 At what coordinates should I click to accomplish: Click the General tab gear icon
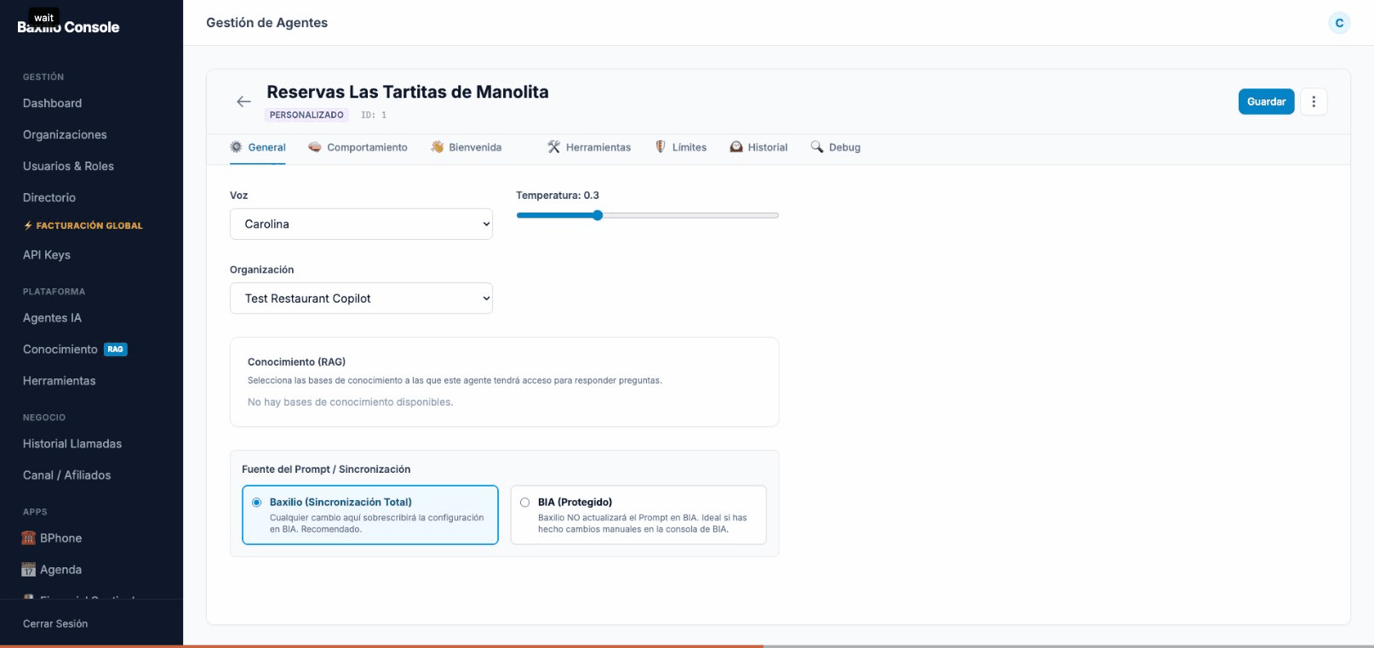[x=236, y=146]
